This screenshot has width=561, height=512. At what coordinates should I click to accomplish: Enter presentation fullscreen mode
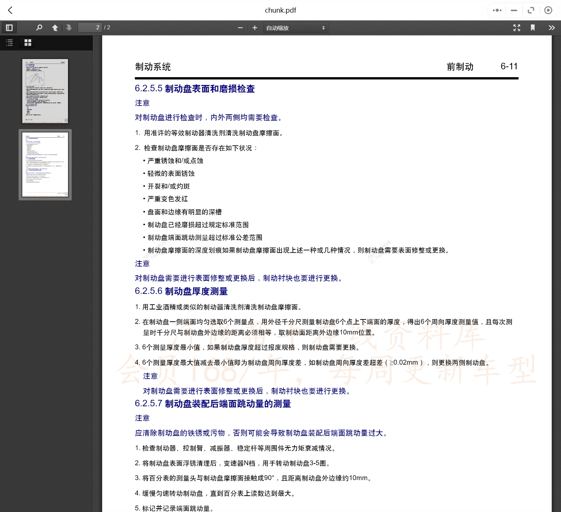(516, 28)
